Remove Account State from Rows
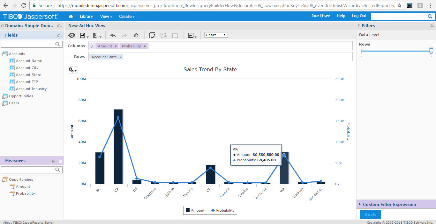 coord(120,57)
